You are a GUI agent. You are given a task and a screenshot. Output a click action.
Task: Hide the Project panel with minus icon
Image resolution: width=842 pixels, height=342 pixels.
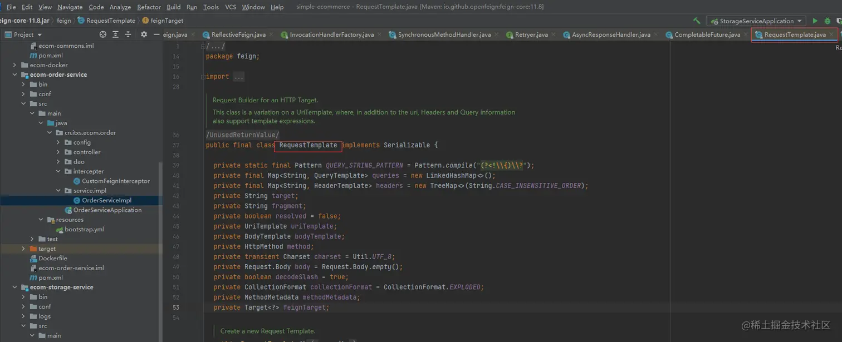pos(156,34)
